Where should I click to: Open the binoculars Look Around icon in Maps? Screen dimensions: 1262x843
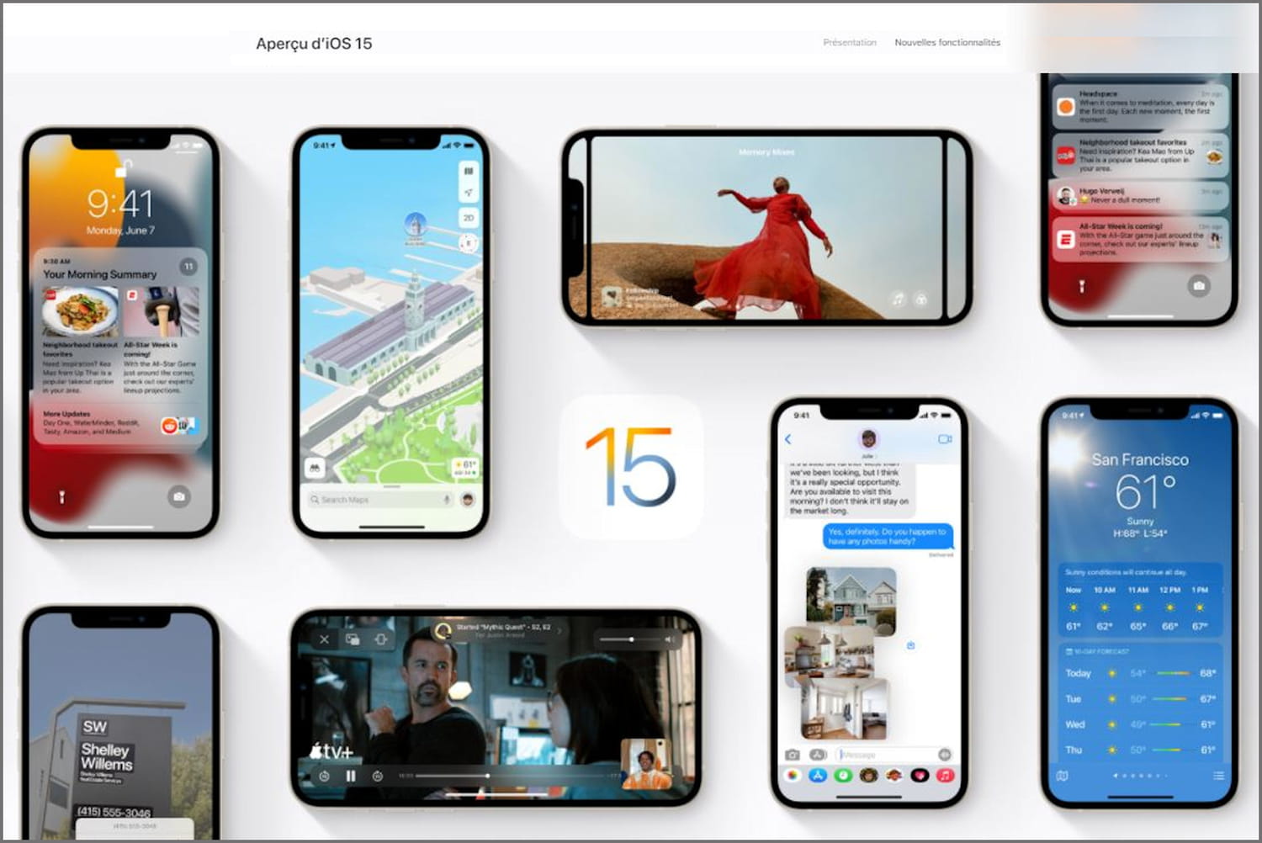315,468
